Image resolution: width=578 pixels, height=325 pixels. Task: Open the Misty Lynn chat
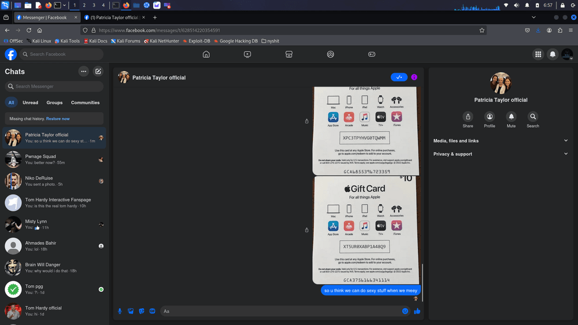tap(54, 225)
